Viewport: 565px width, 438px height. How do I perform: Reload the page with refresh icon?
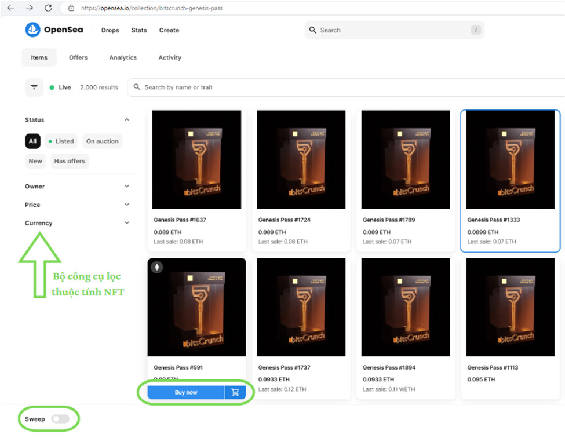[48, 8]
